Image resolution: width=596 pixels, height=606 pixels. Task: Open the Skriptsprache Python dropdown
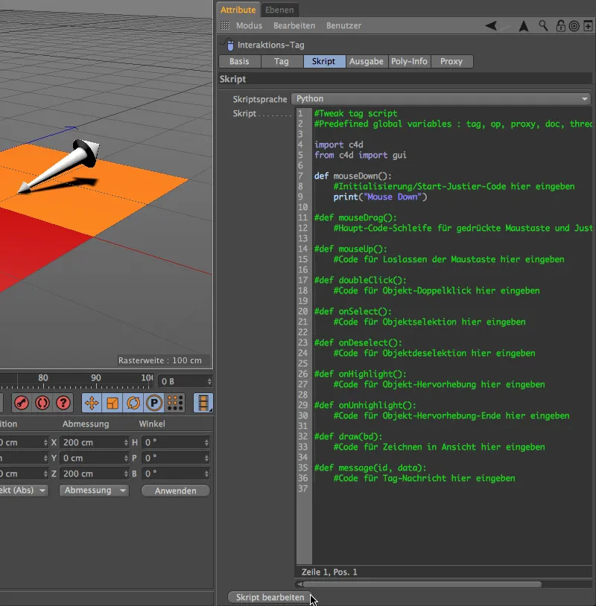click(441, 99)
